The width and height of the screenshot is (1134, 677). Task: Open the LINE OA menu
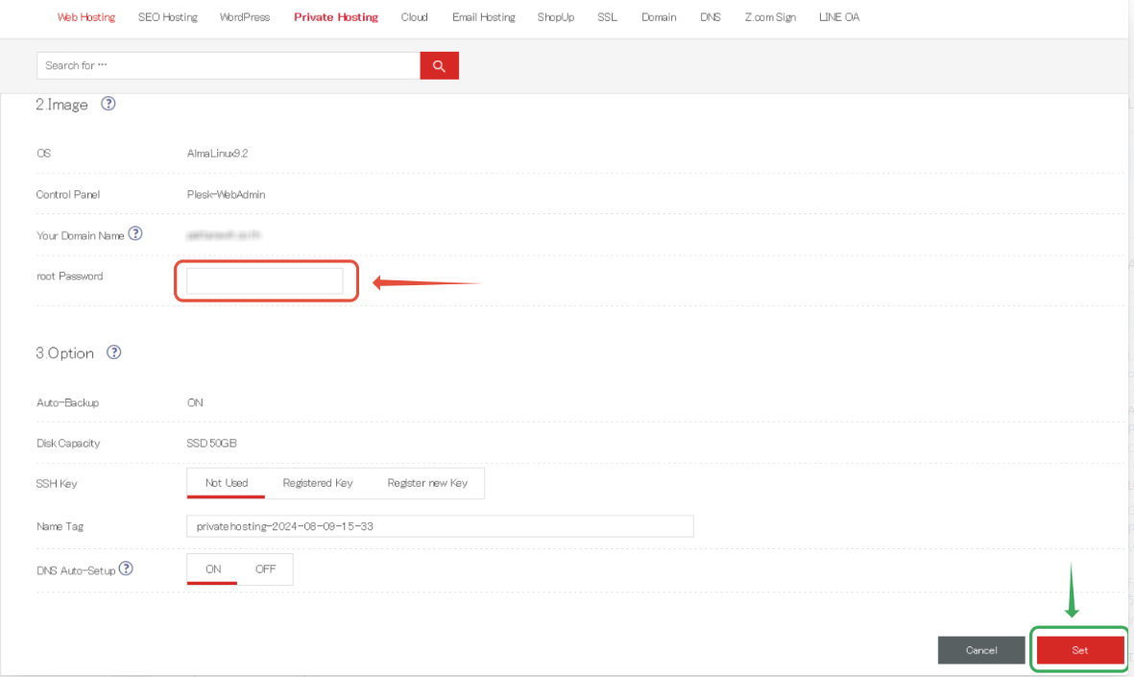839,17
